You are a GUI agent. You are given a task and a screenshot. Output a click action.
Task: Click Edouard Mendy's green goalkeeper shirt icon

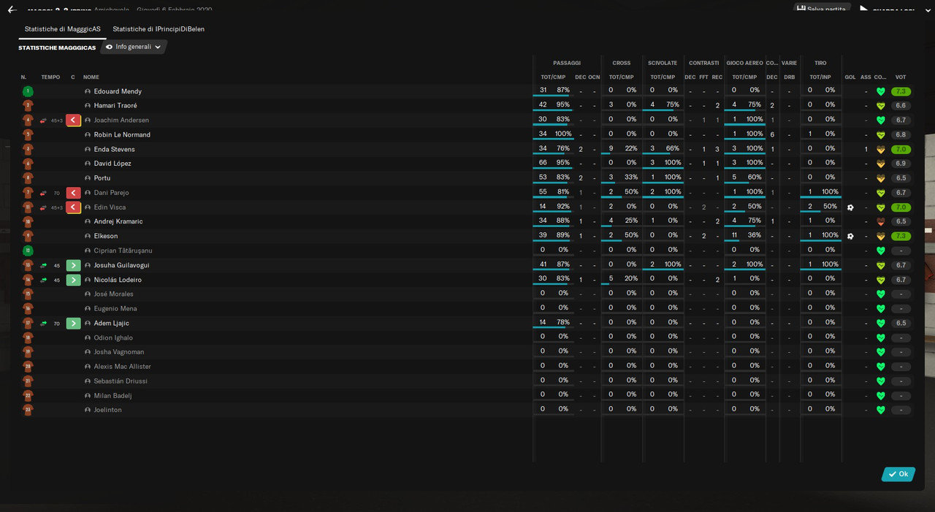pyautogui.click(x=28, y=91)
